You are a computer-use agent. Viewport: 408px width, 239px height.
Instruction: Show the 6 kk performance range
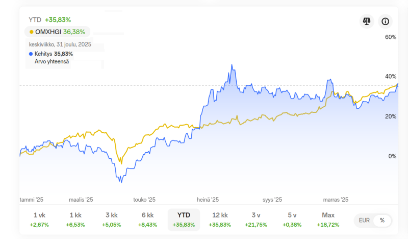pos(147,220)
